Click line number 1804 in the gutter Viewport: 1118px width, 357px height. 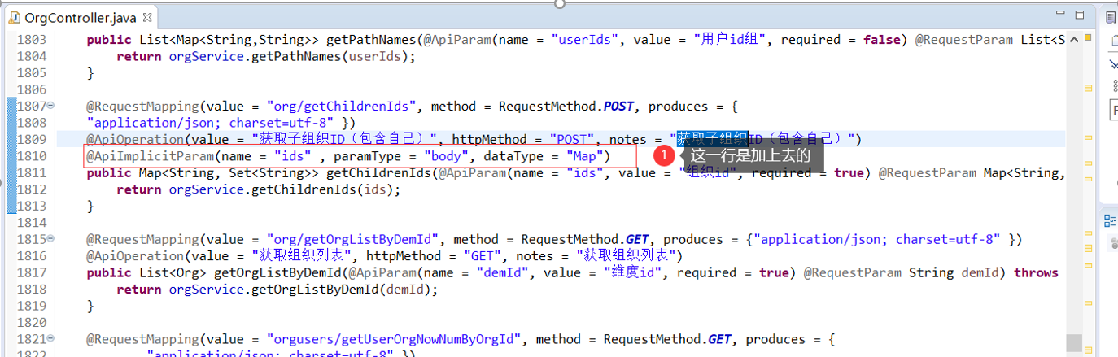click(x=31, y=56)
